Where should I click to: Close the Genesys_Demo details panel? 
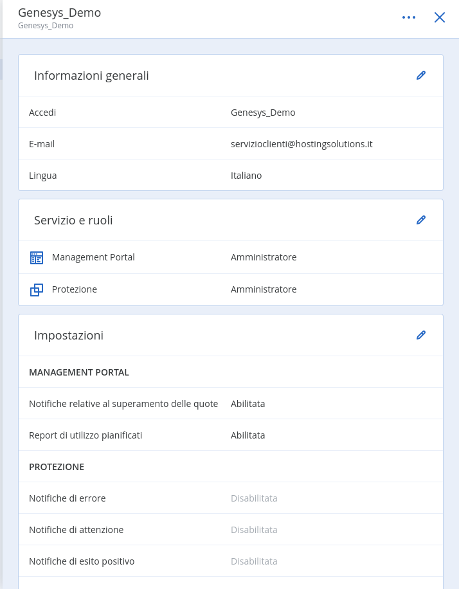(440, 17)
